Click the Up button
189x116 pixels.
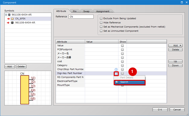(x=175, y=61)
